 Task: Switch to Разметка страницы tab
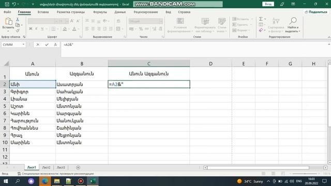tap(71, 12)
